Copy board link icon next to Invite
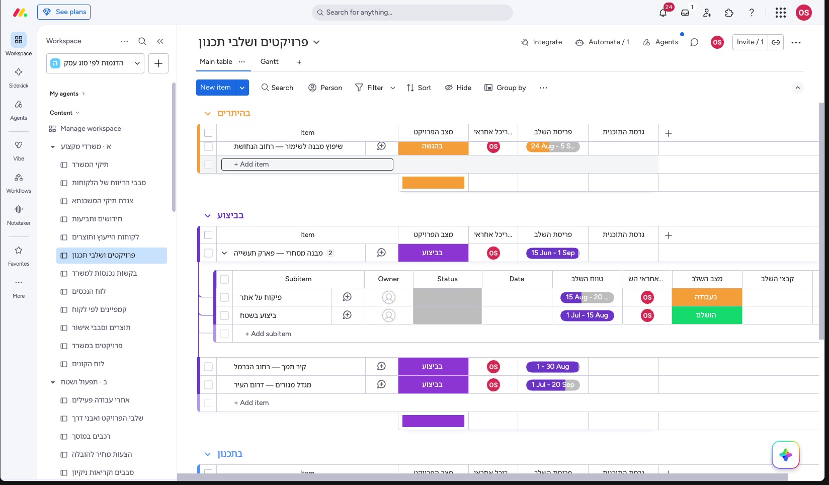This screenshot has height=485, width=829. (x=776, y=42)
